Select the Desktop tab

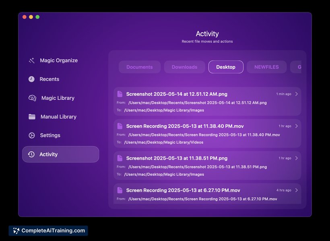point(226,67)
